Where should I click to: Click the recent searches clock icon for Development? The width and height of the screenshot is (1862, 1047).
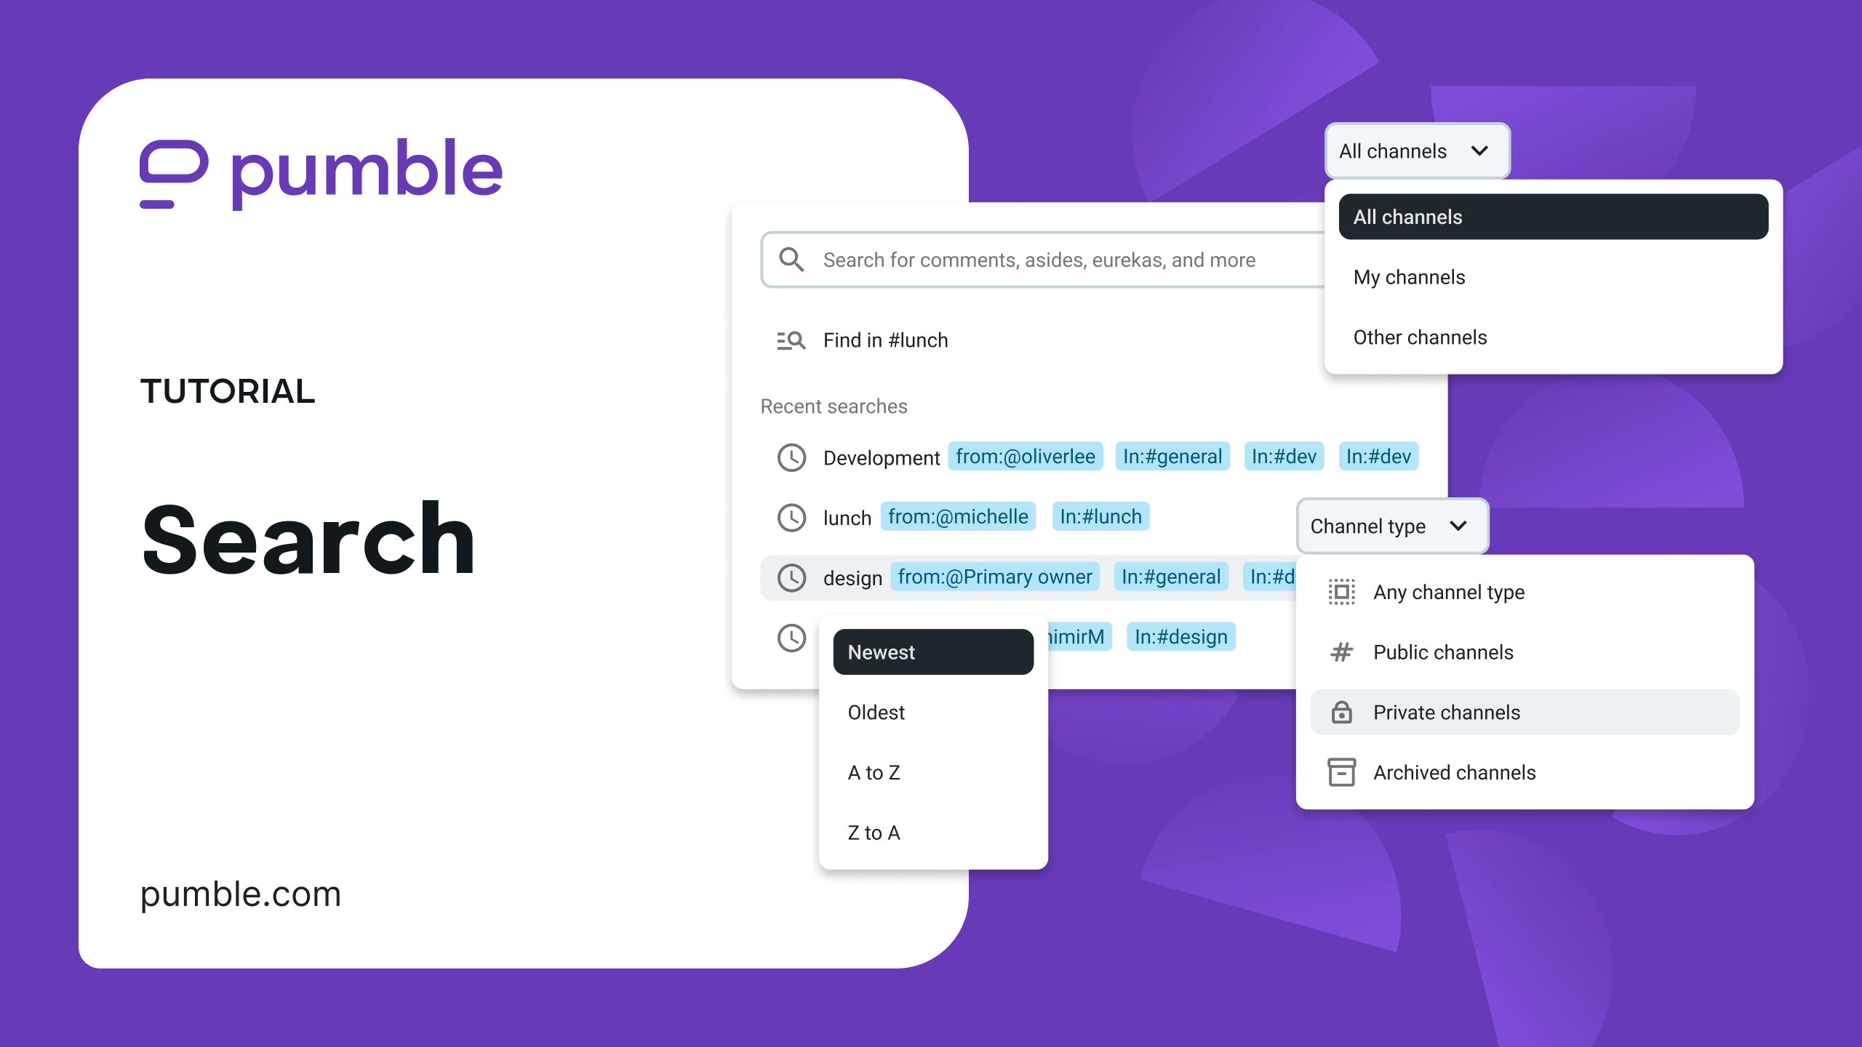click(x=793, y=457)
